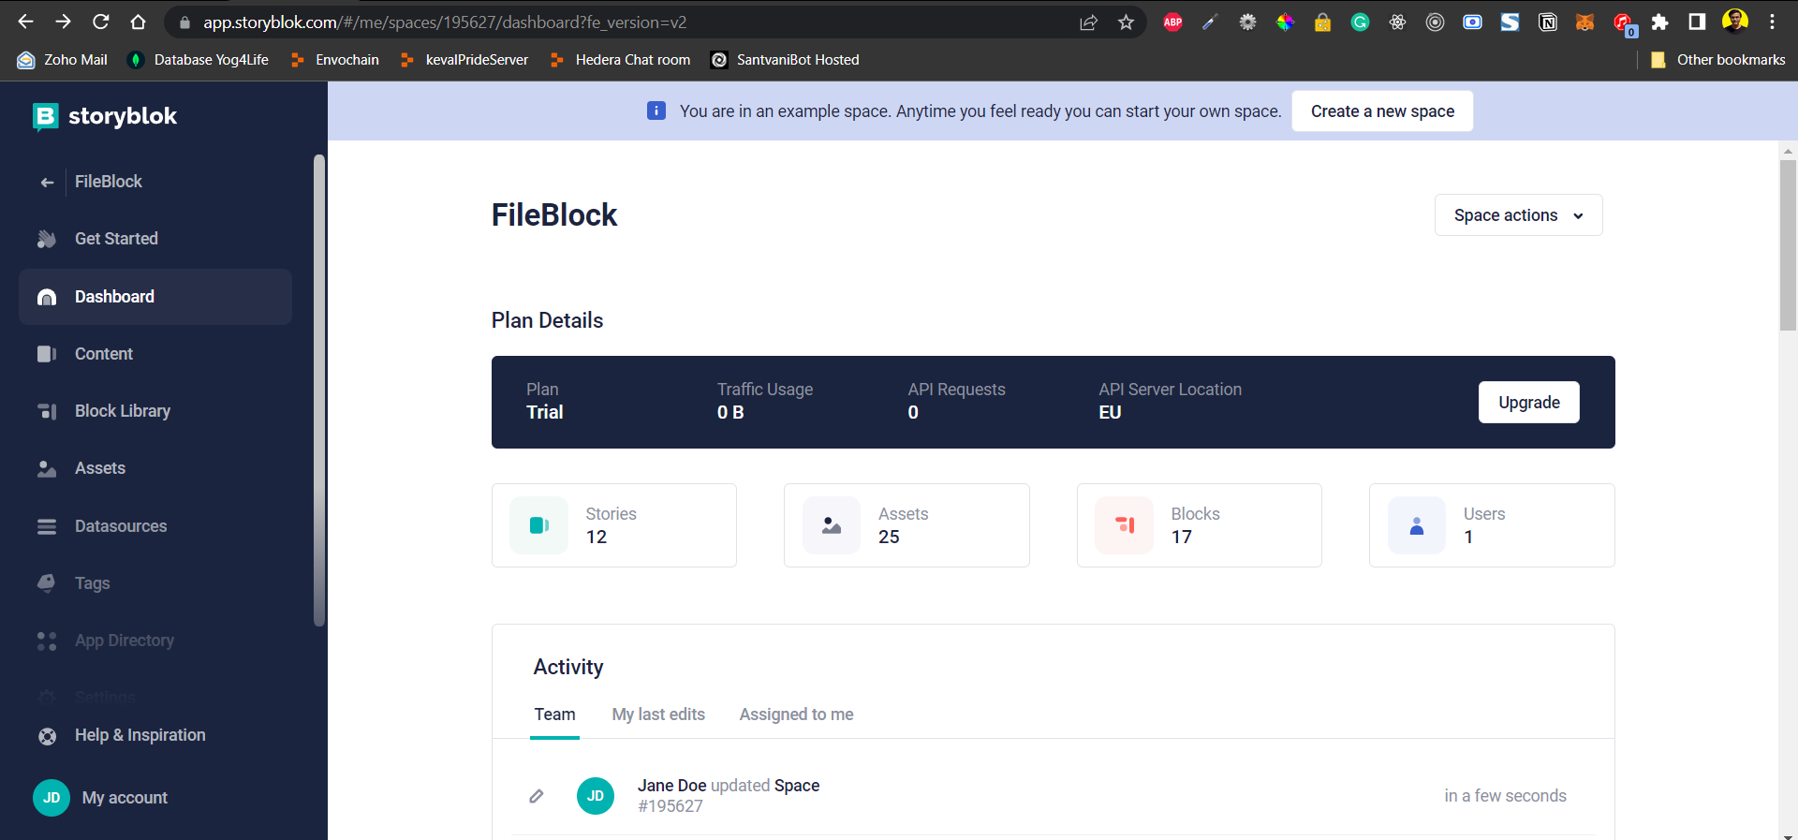The width and height of the screenshot is (1798, 840).
Task: Open the Hedera Chat room bookmark
Action: tap(620, 60)
